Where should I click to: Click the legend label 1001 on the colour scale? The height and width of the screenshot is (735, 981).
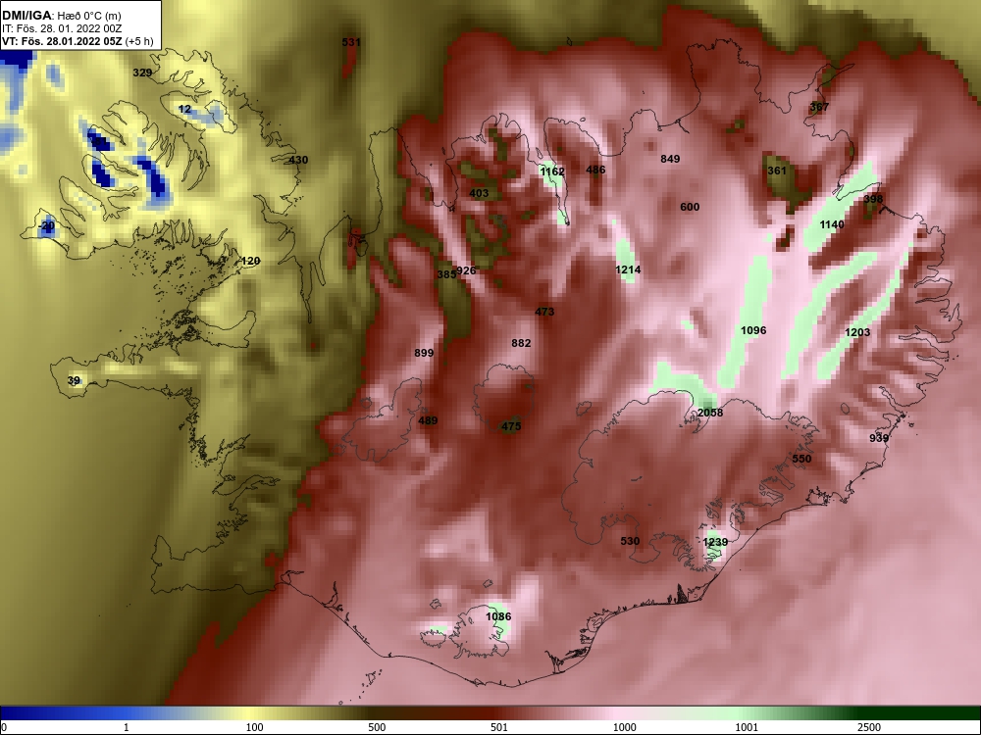748,727
